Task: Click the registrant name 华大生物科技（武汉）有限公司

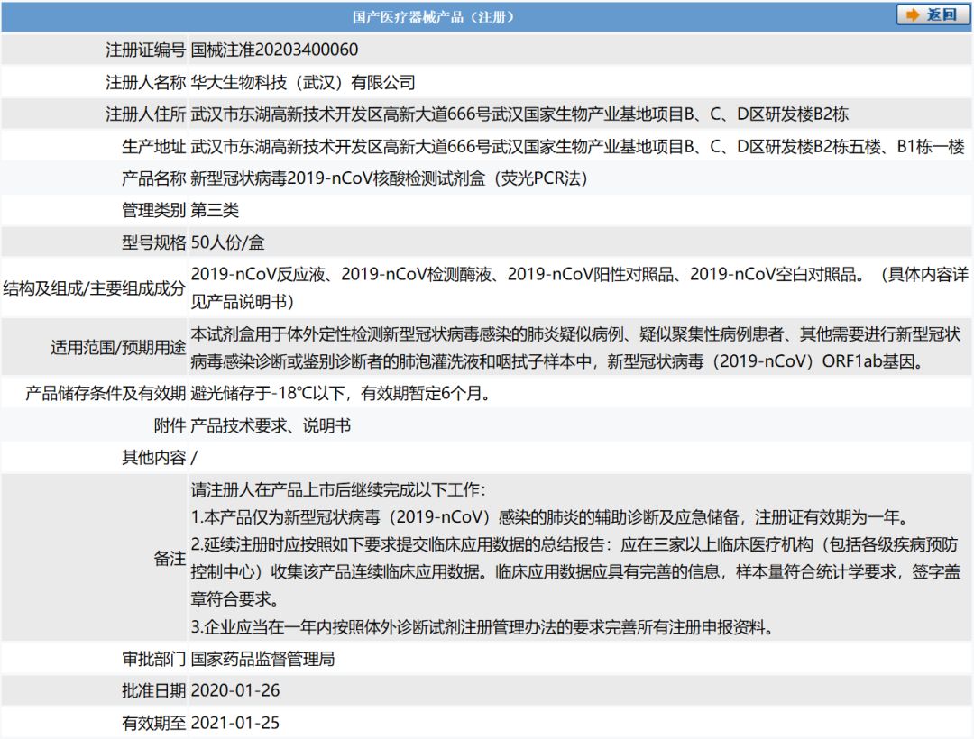Action: click(x=303, y=82)
